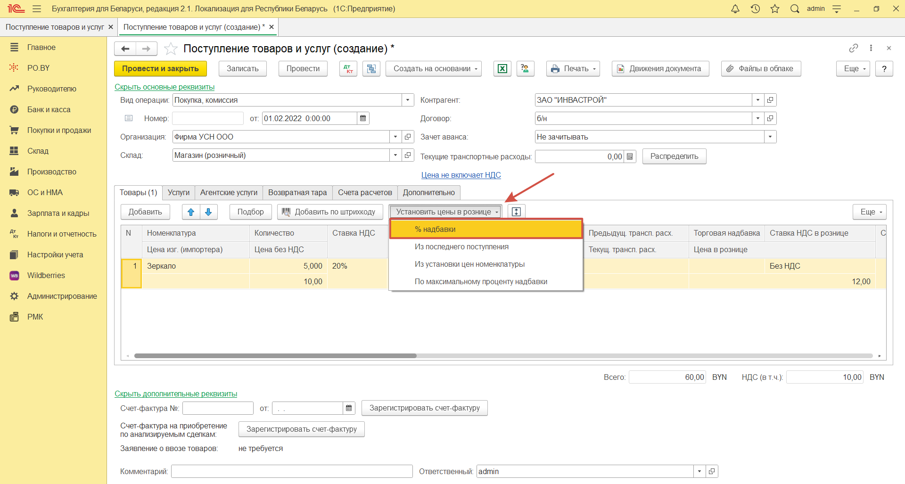Choose Из последнего поступления menu item
The width and height of the screenshot is (905, 484).
[461, 247]
